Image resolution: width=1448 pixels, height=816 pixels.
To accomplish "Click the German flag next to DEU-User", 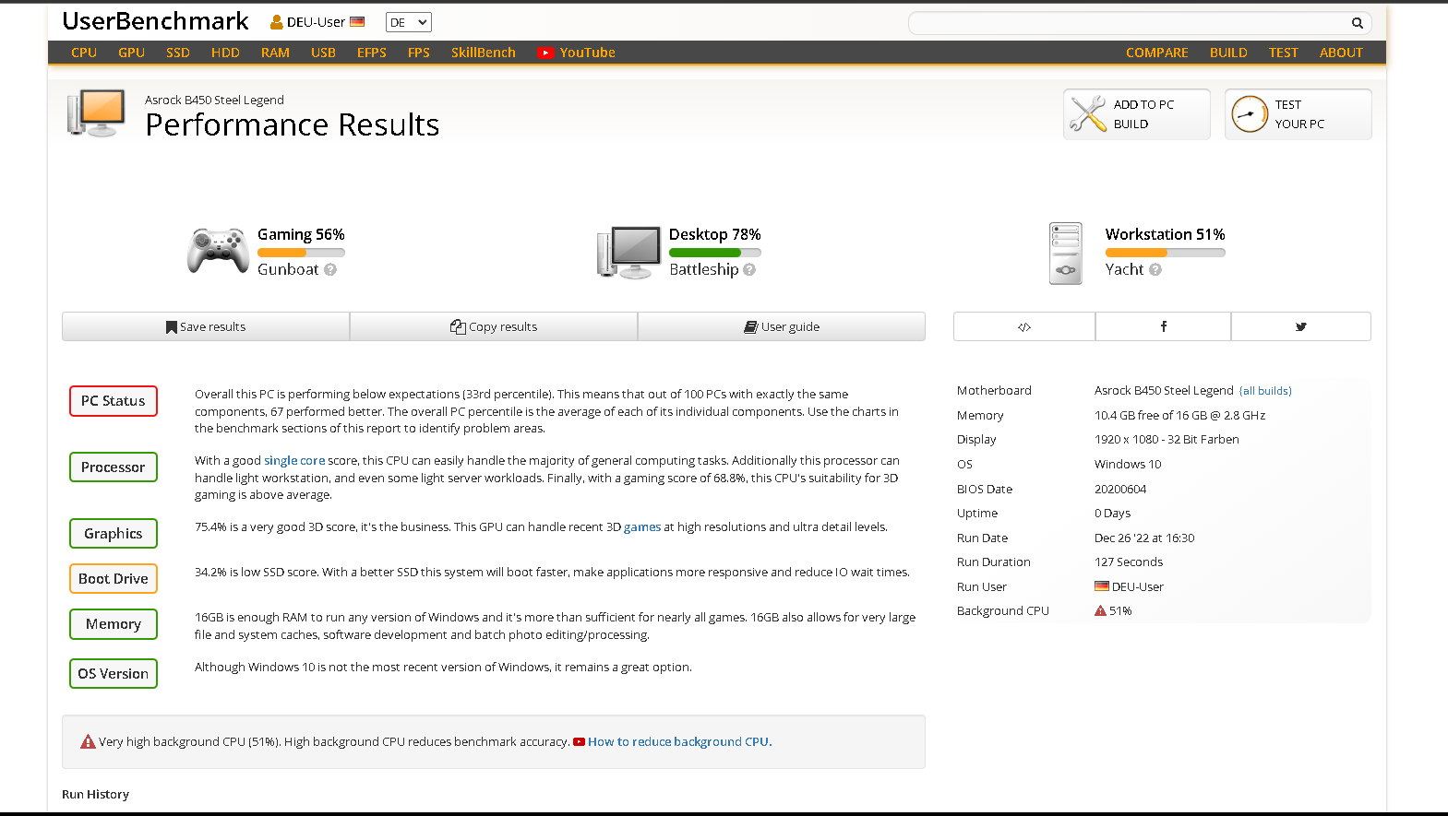I will coord(357,22).
